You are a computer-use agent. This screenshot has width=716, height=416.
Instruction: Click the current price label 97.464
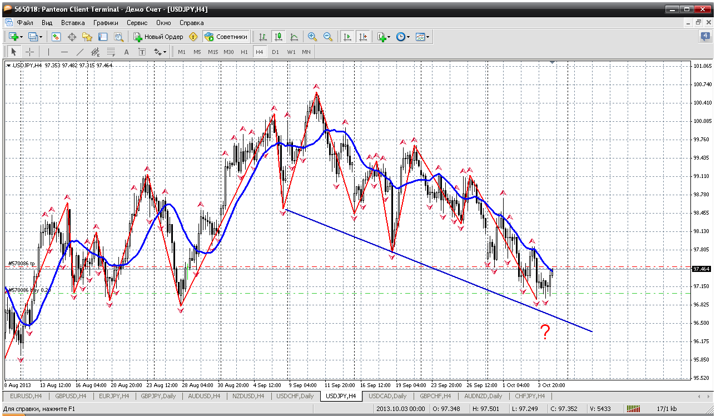[702, 269]
